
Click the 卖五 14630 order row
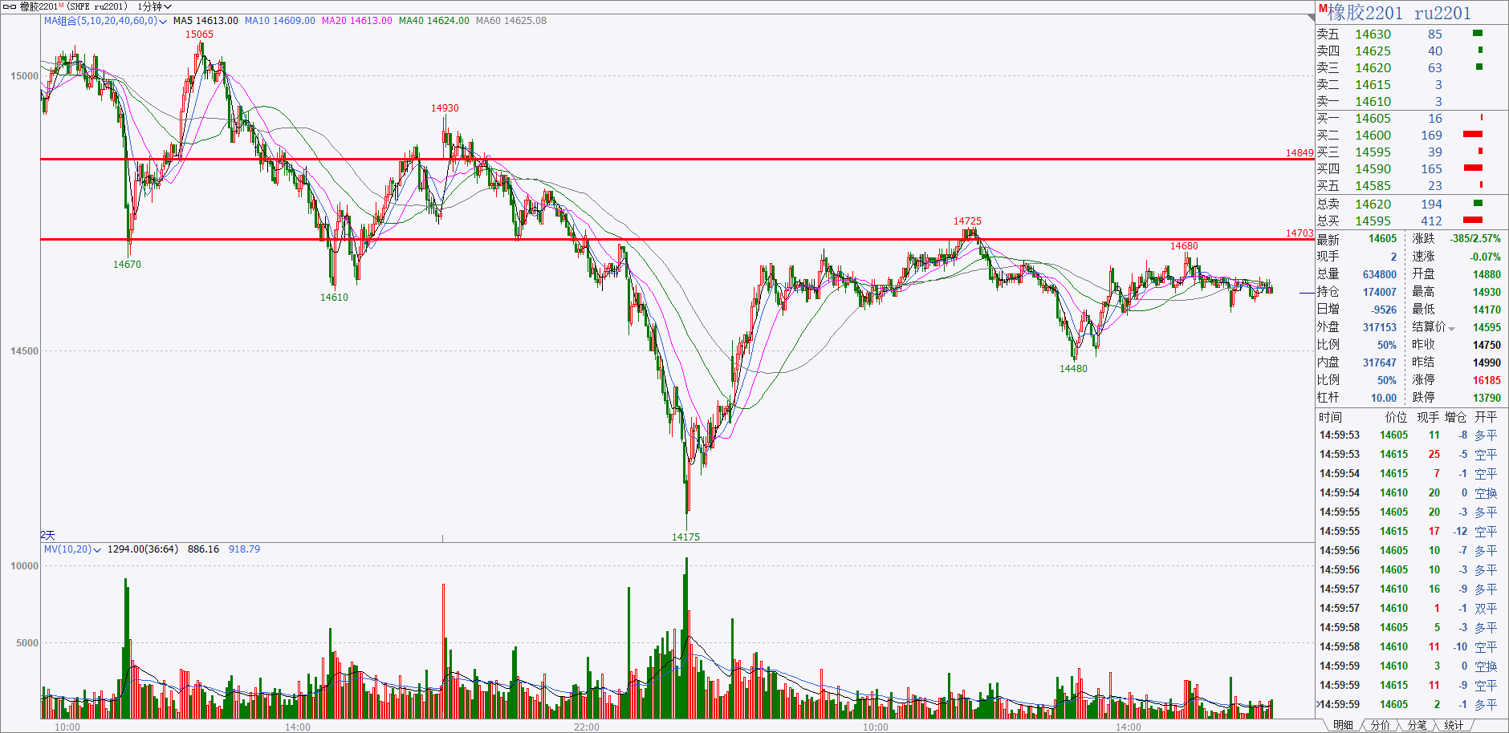coord(1412,34)
